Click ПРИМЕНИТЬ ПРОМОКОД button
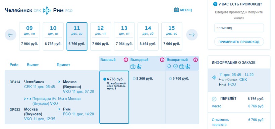Viewport: 275px width, 129px height. (239, 42)
